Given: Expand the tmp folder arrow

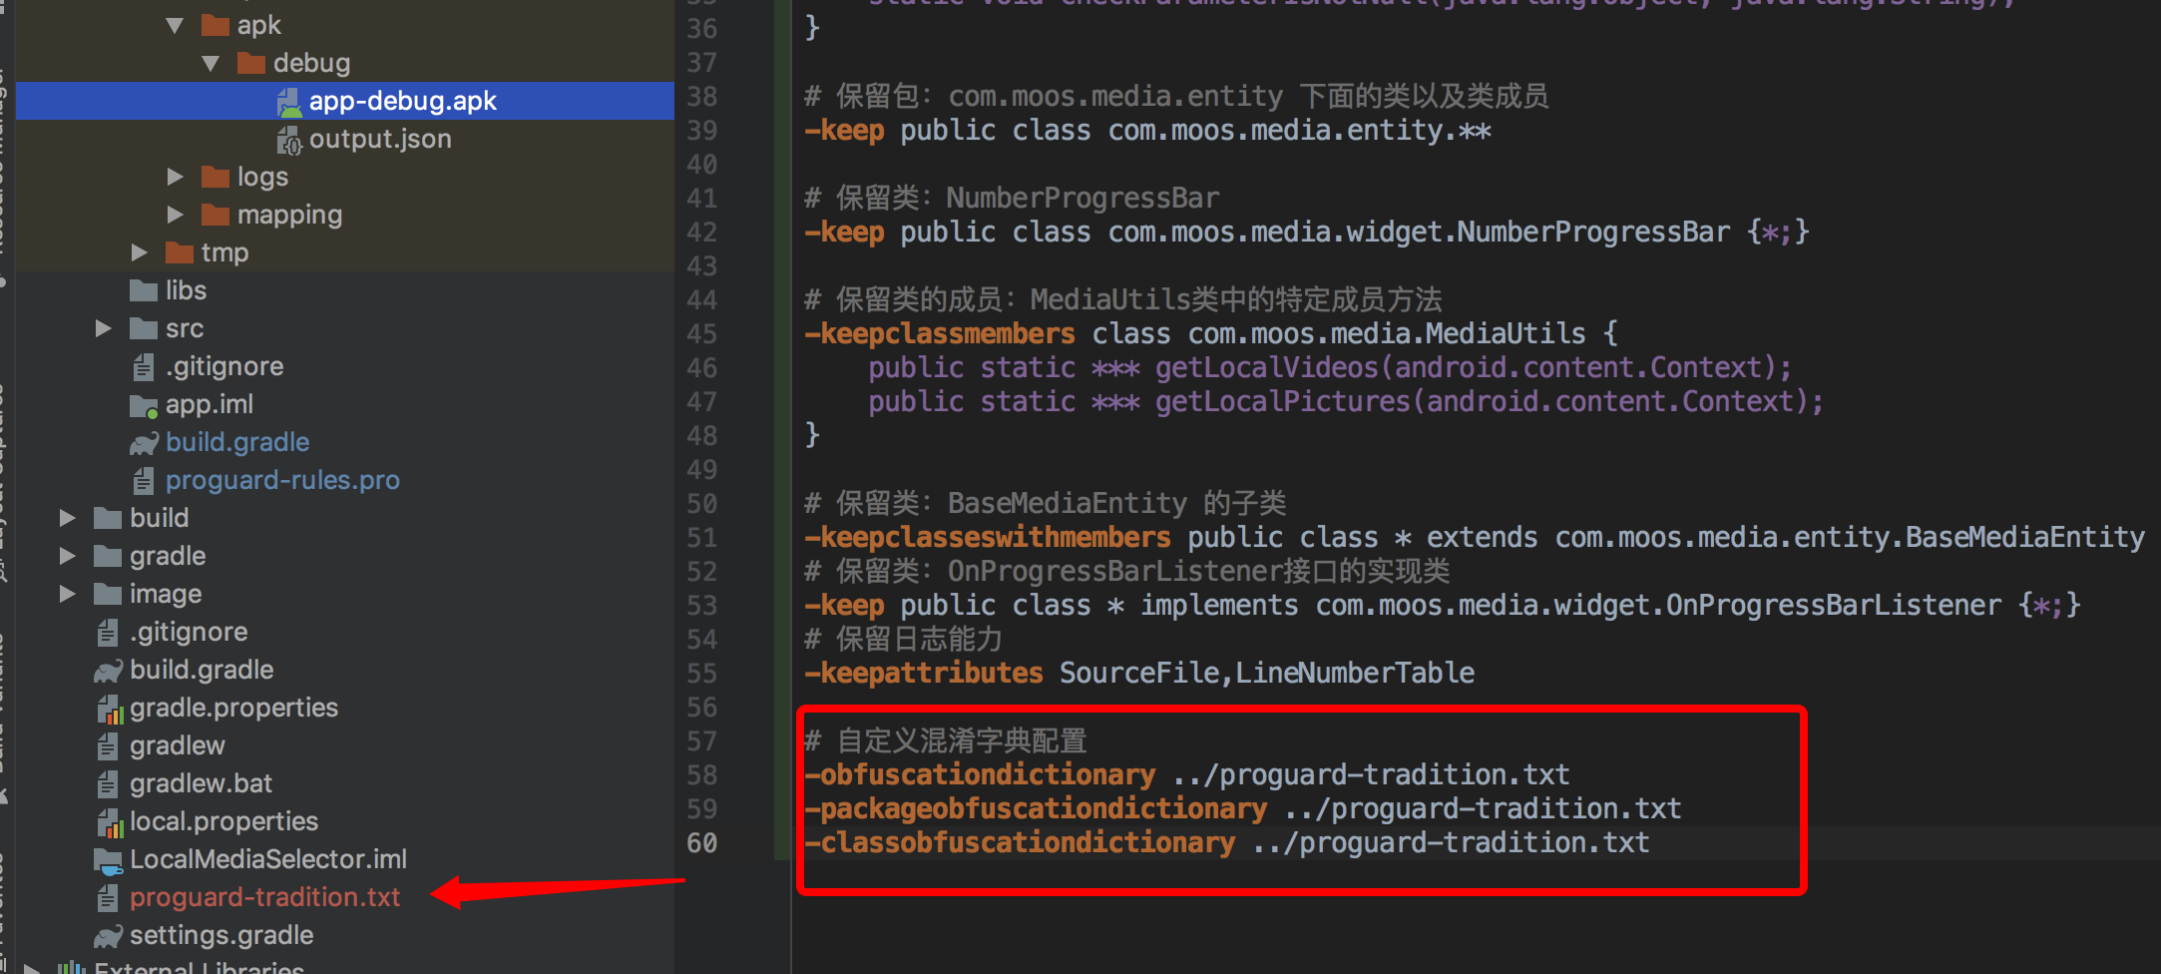Looking at the screenshot, I should click(139, 252).
